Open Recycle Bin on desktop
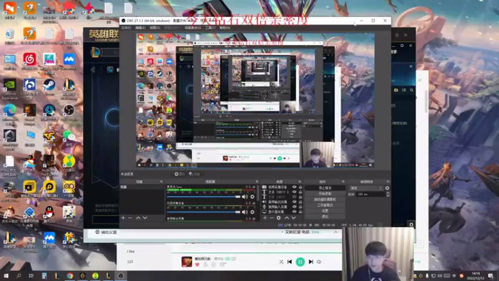 pos(10,36)
